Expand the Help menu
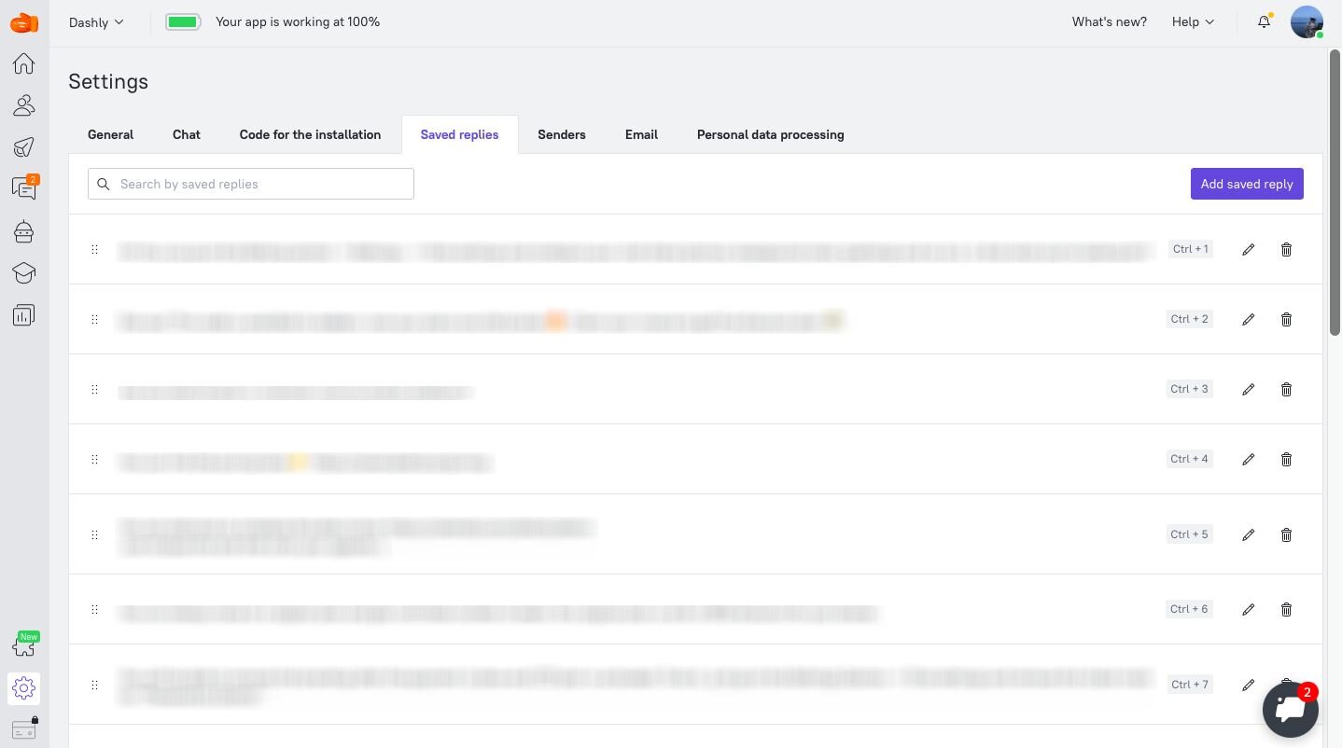 coord(1193,21)
